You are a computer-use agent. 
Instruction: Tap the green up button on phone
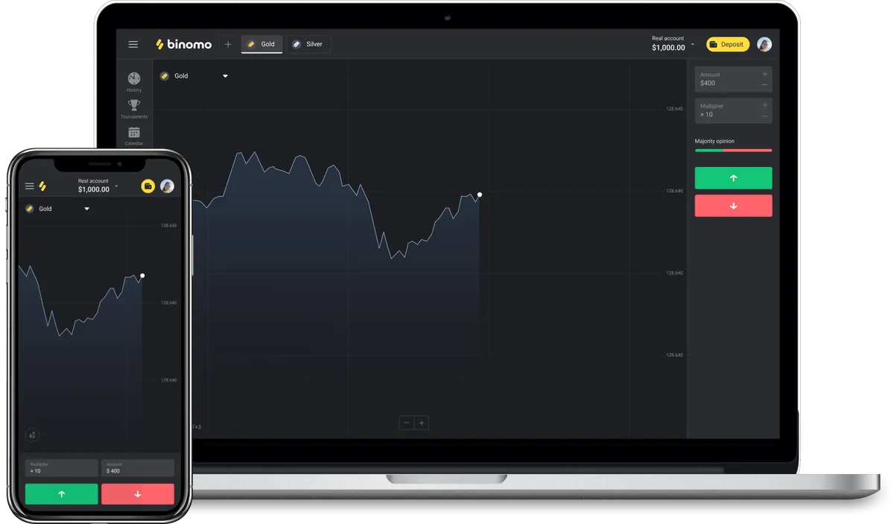pyautogui.click(x=62, y=493)
